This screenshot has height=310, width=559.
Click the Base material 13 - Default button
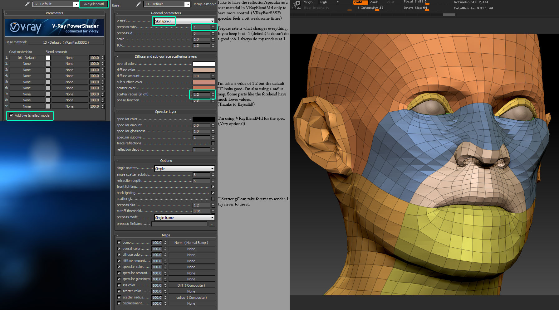[x=66, y=42]
